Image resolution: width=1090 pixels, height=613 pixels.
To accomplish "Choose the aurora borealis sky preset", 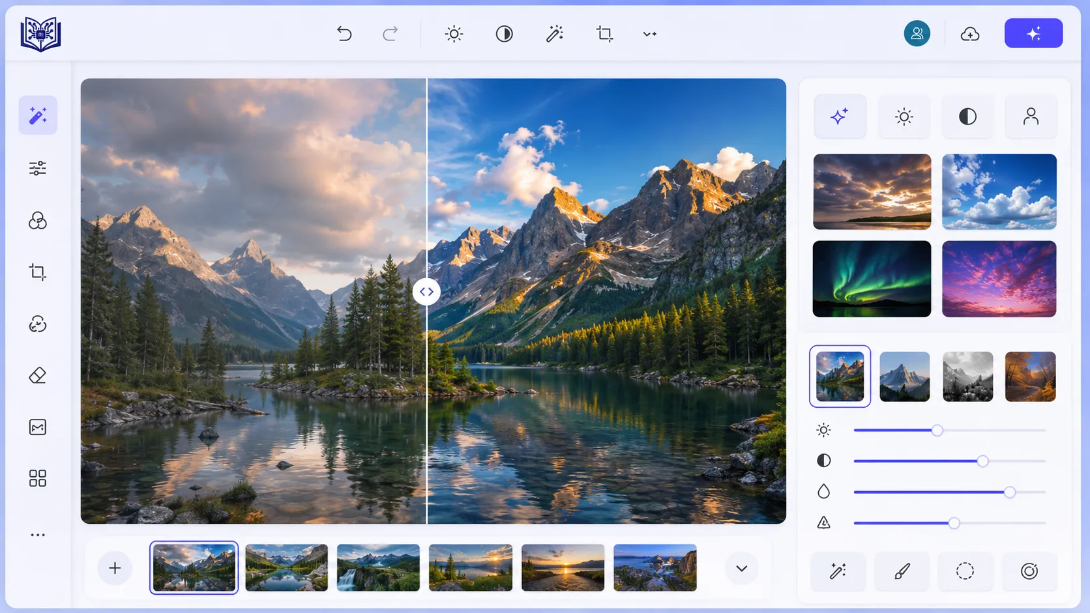I will [872, 279].
